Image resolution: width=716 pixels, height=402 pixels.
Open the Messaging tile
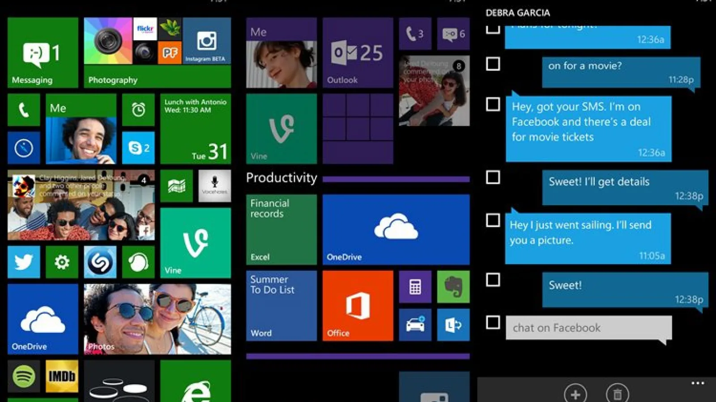coord(43,53)
